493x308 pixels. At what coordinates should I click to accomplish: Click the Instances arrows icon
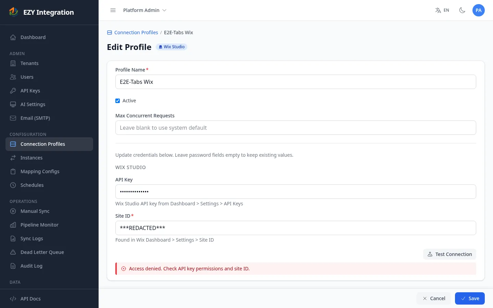click(x=13, y=158)
